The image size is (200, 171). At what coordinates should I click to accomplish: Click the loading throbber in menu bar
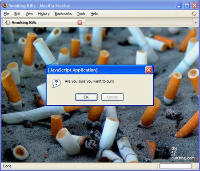tap(194, 14)
